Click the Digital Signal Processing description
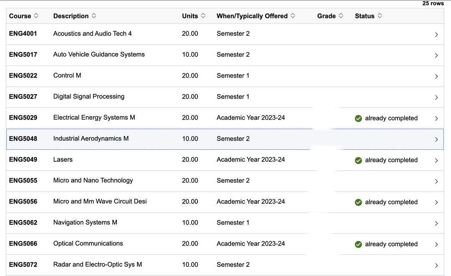 [x=89, y=96]
